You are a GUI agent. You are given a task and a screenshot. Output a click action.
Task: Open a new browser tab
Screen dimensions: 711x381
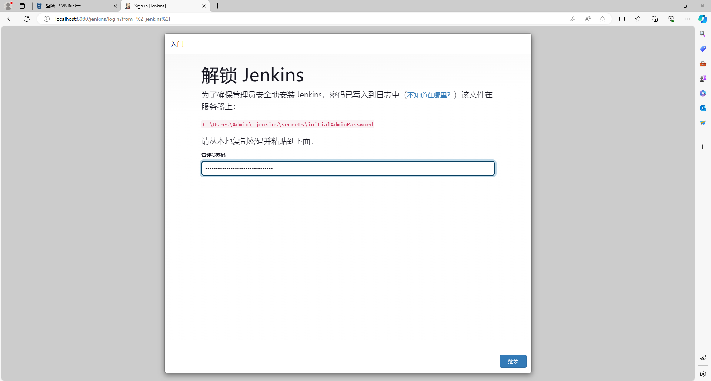coord(218,6)
